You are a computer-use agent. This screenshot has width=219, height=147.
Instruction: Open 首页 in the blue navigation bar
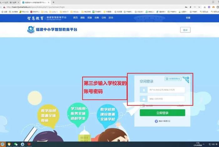coord(75,18)
